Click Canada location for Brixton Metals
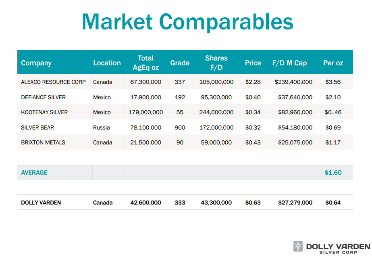The width and height of the screenshot is (372, 259). coord(103,142)
